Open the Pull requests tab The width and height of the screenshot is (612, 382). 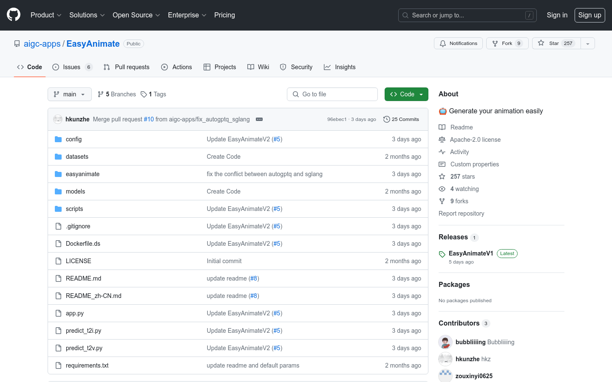click(x=127, y=67)
